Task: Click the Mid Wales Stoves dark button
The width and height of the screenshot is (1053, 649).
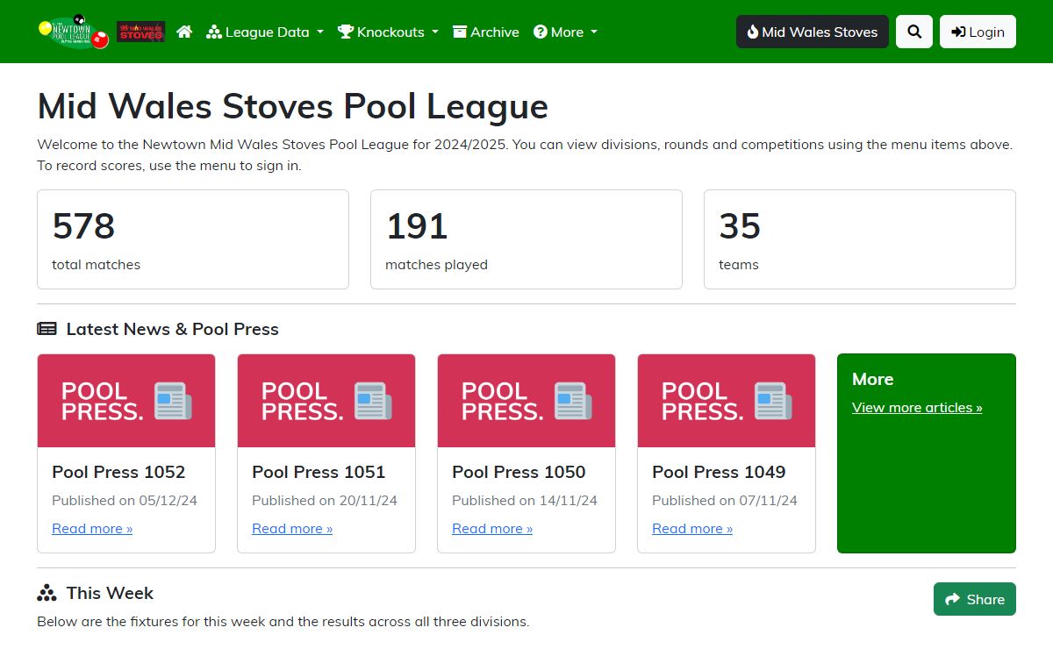Action: (x=813, y=32)
